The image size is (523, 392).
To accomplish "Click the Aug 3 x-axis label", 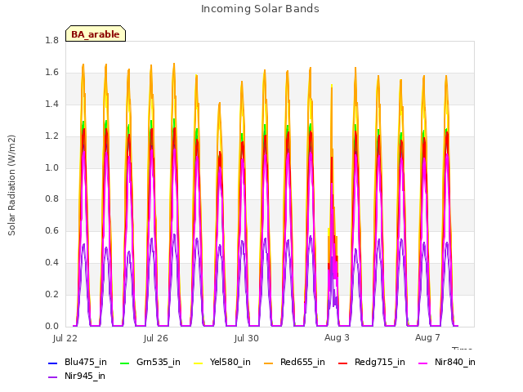I will pyautogui.click(x=337, y=337).
